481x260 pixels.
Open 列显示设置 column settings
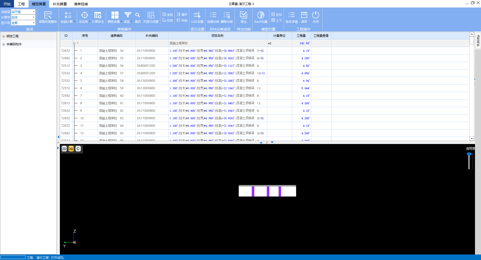coord(151,15)
